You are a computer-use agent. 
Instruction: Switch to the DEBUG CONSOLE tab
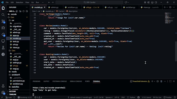coord(76,81)
